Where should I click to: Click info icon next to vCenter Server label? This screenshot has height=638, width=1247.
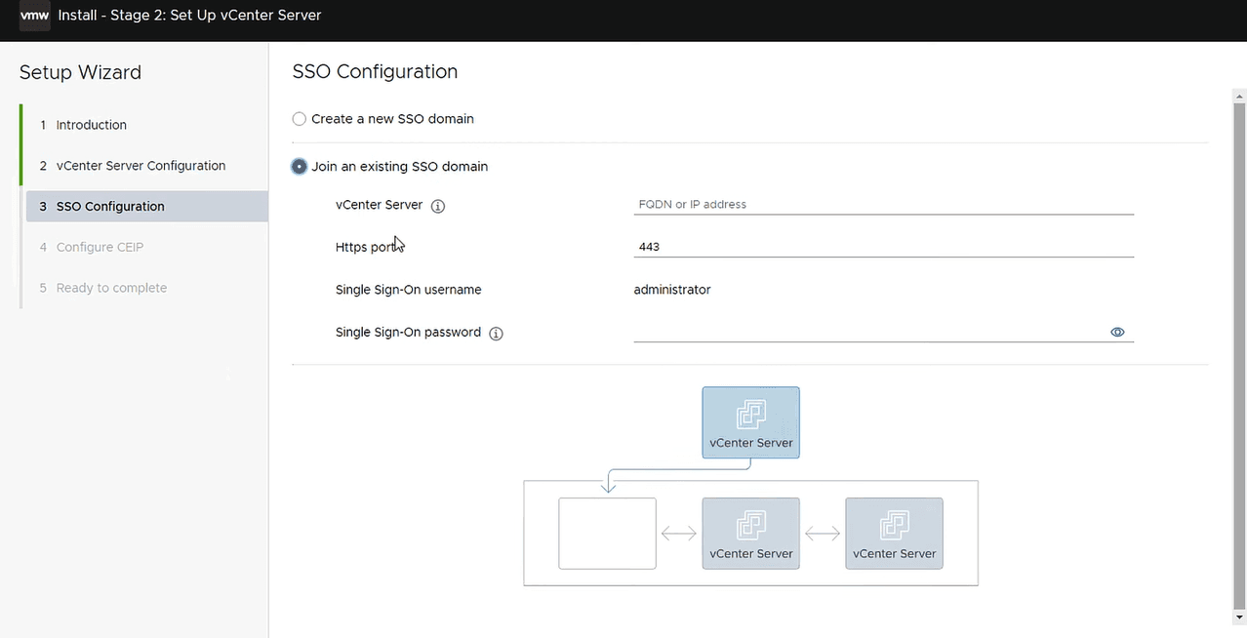(x=438, y=206)
